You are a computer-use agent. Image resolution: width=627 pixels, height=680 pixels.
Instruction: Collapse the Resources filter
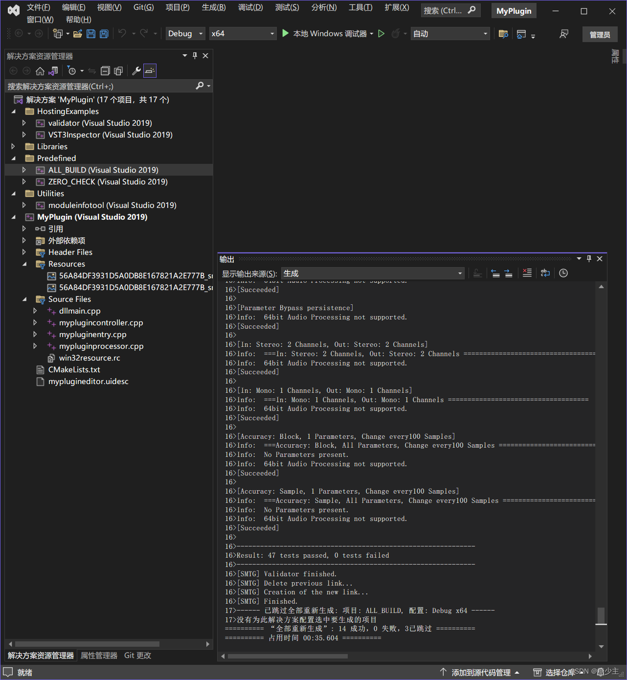tap(24, 264)
